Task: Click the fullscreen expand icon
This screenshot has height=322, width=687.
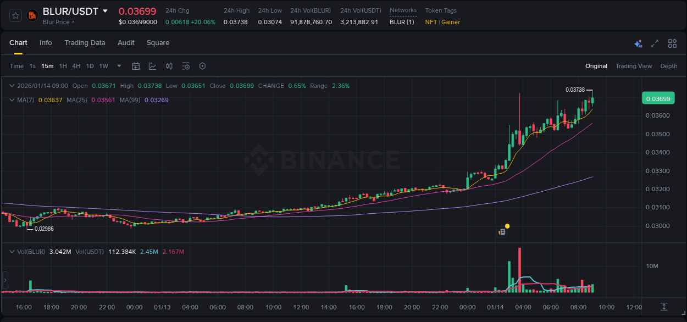Action: point(655,43)
